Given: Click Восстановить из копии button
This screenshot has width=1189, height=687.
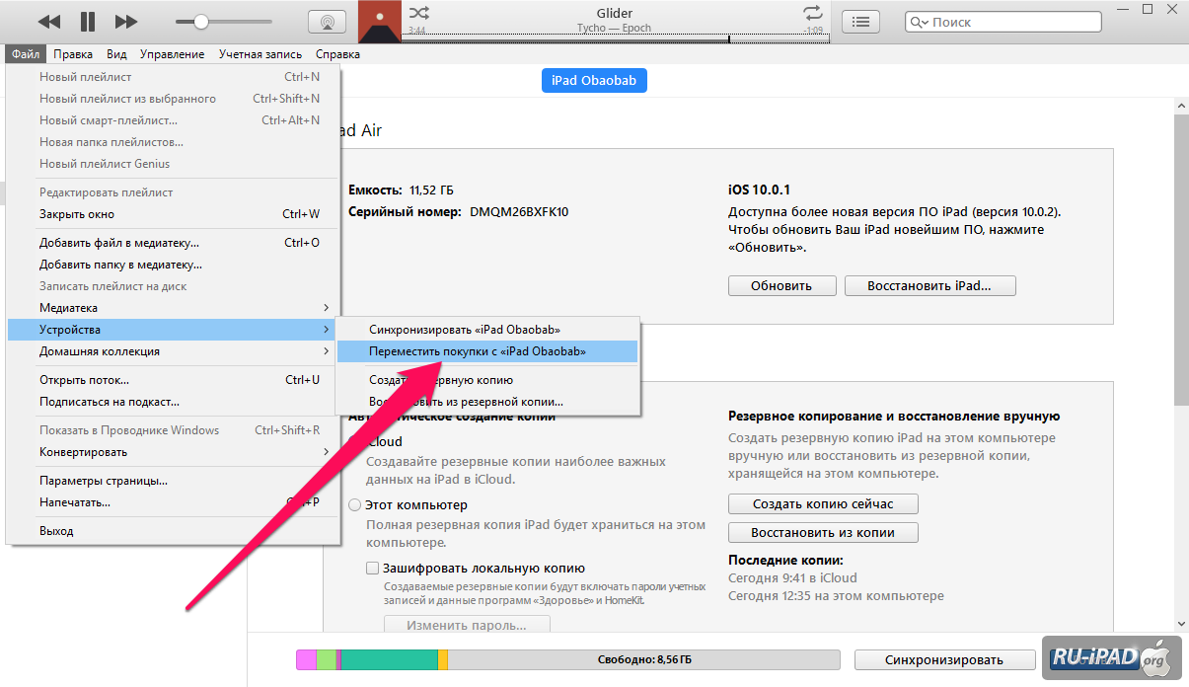Looking at the screenshot, I should (823, 532).
